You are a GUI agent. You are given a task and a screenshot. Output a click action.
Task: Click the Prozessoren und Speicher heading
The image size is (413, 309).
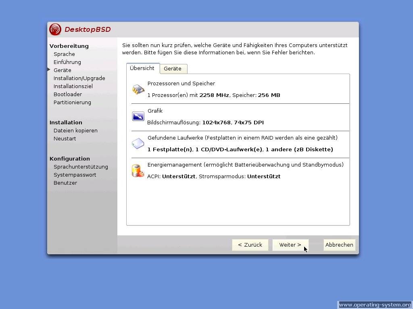point(181,84)
